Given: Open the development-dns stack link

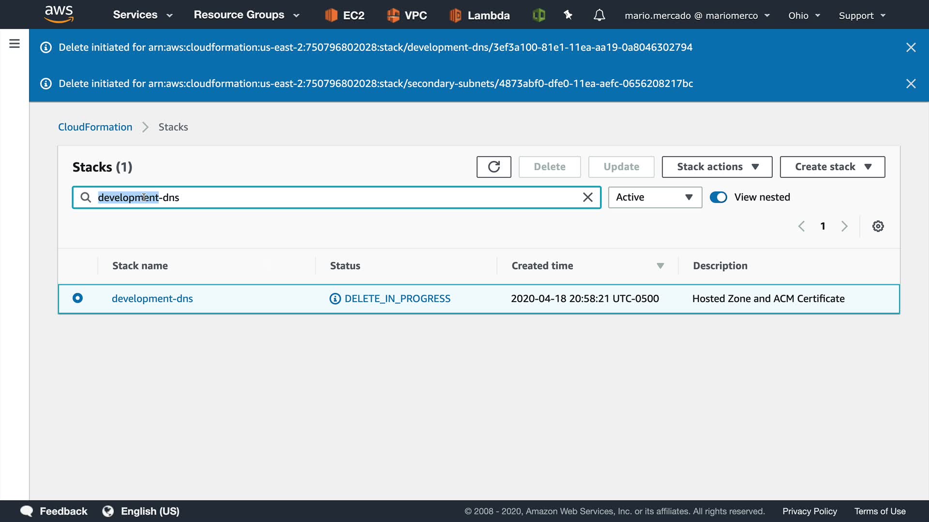Looking at the screenshot, I should 152,299.
